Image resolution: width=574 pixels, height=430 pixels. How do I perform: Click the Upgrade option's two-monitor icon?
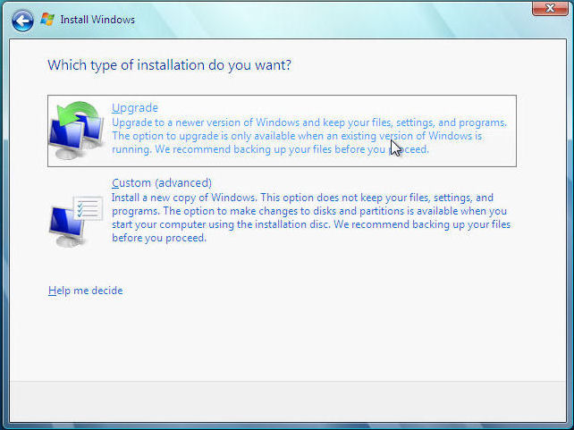point(76,131)
